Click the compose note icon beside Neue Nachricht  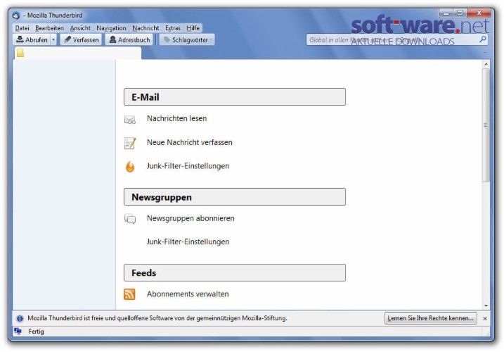tap(130, 143)
